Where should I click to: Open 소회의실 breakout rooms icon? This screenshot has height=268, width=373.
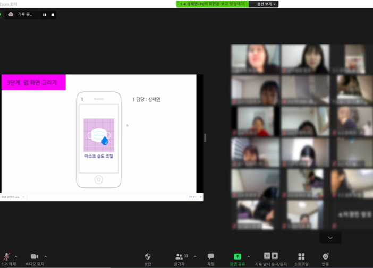301,256
